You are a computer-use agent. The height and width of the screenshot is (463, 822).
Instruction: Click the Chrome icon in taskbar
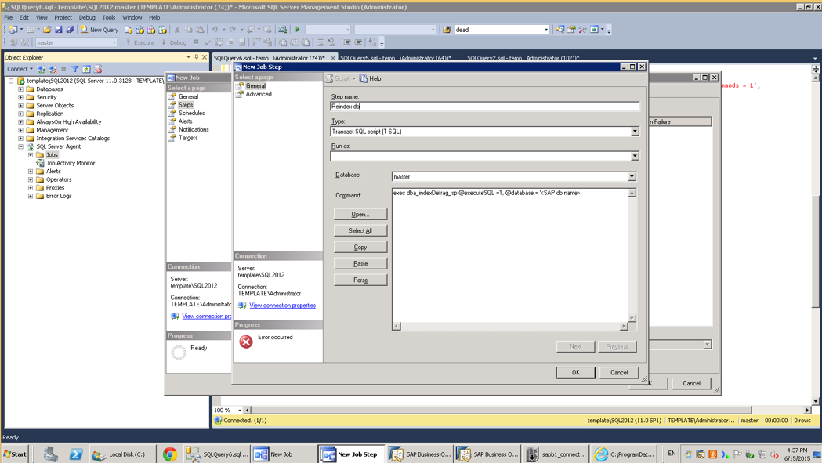coord(170,454)
